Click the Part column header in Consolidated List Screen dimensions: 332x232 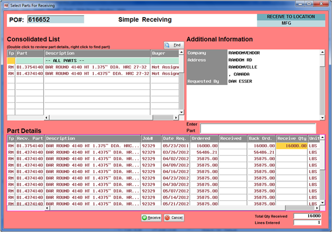[x=29, y=53]
